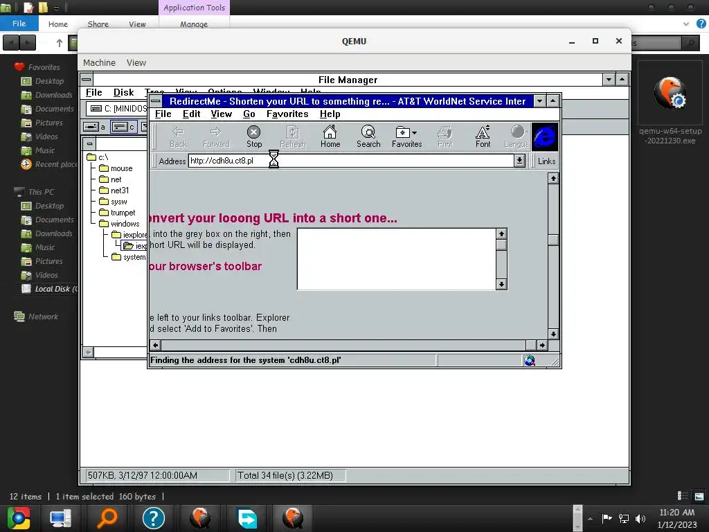Click text box scrollbar down arrow
The width and height of the screenshot is (709, 532).
501,285
